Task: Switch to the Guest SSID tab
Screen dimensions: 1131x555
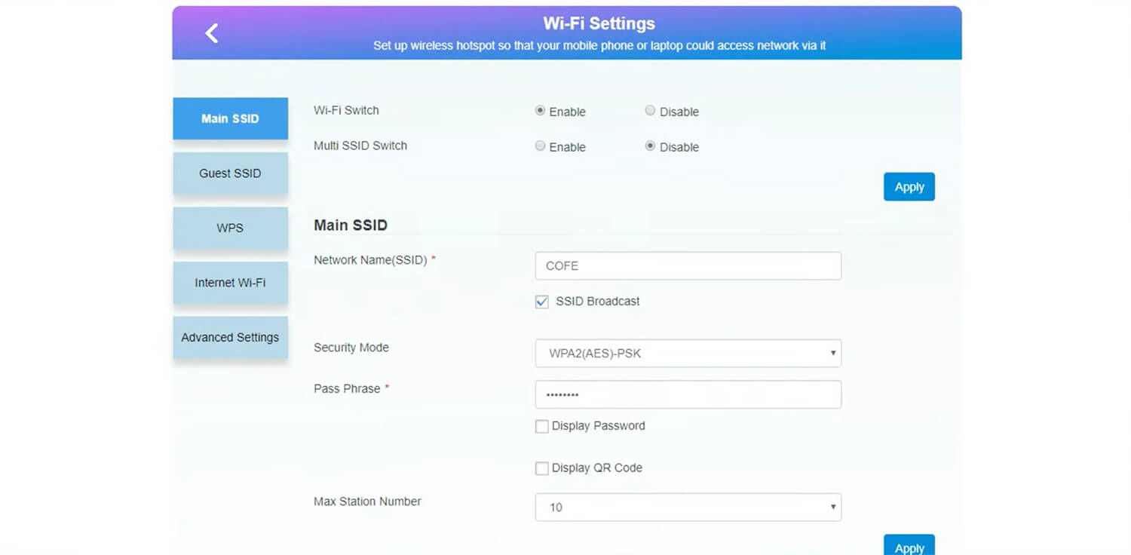Action: (230, 173)
